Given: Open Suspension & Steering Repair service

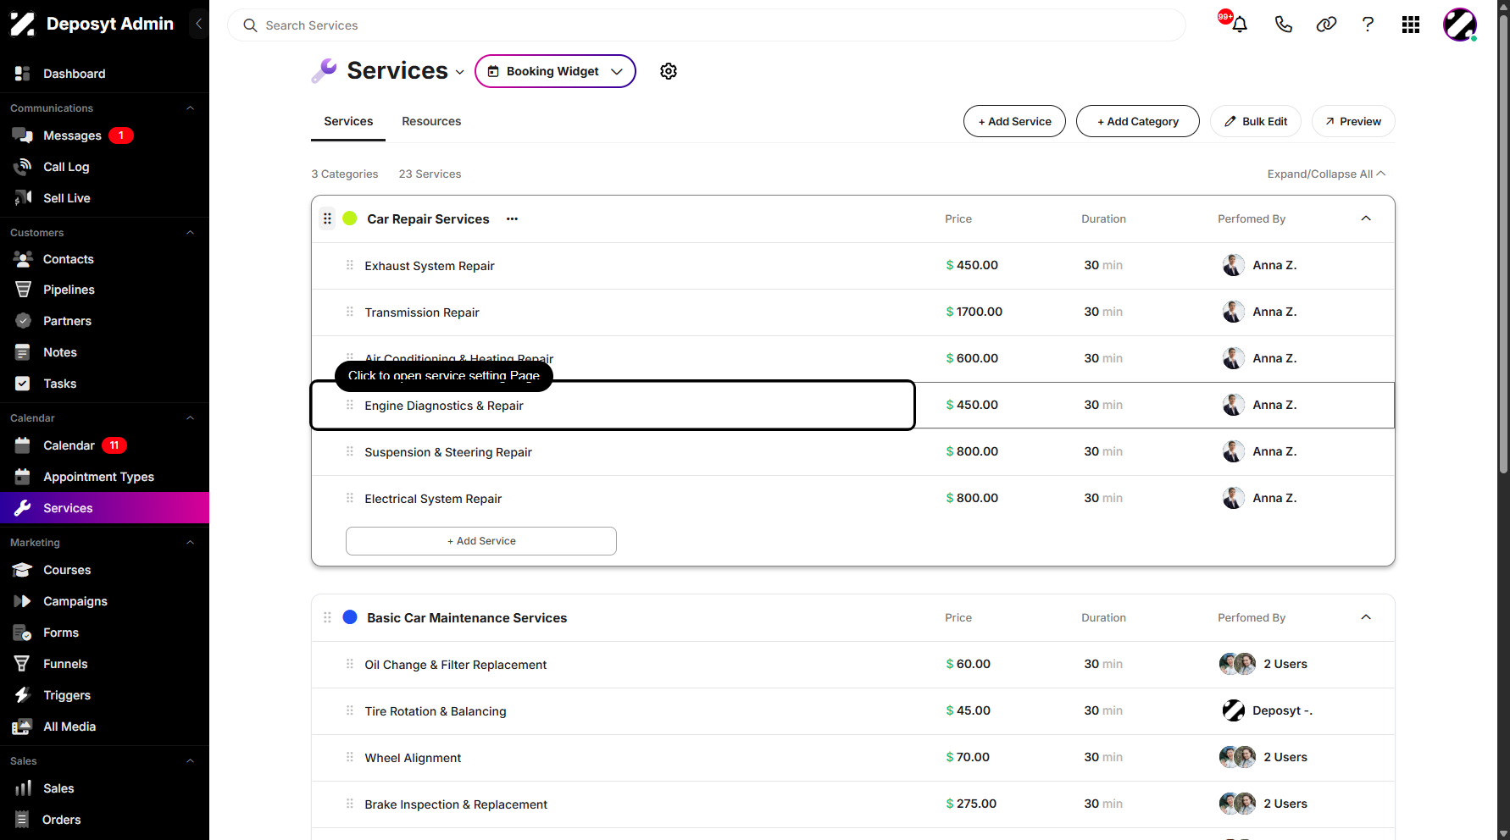Looking at the screenshot, I should (448, 452).
